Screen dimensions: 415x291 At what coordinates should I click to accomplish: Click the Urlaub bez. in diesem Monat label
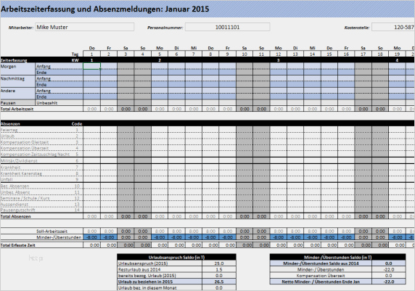(147, 288)
